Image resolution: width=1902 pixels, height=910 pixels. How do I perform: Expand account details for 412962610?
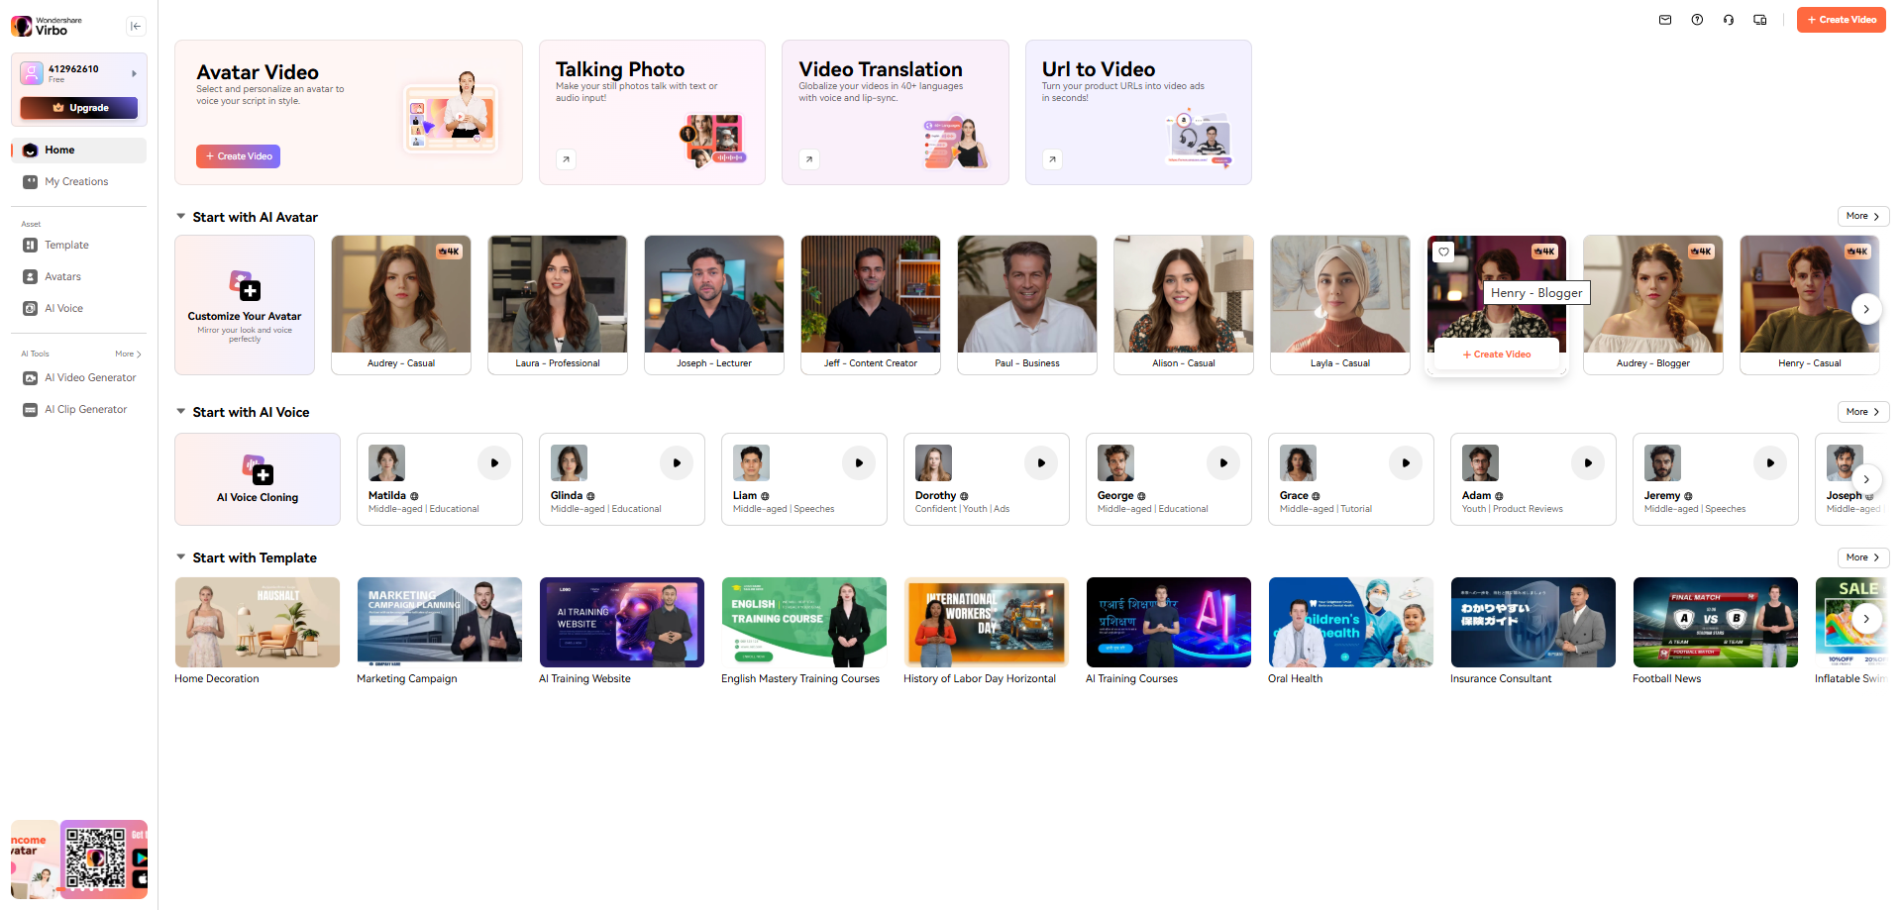[x=134, y=71]
